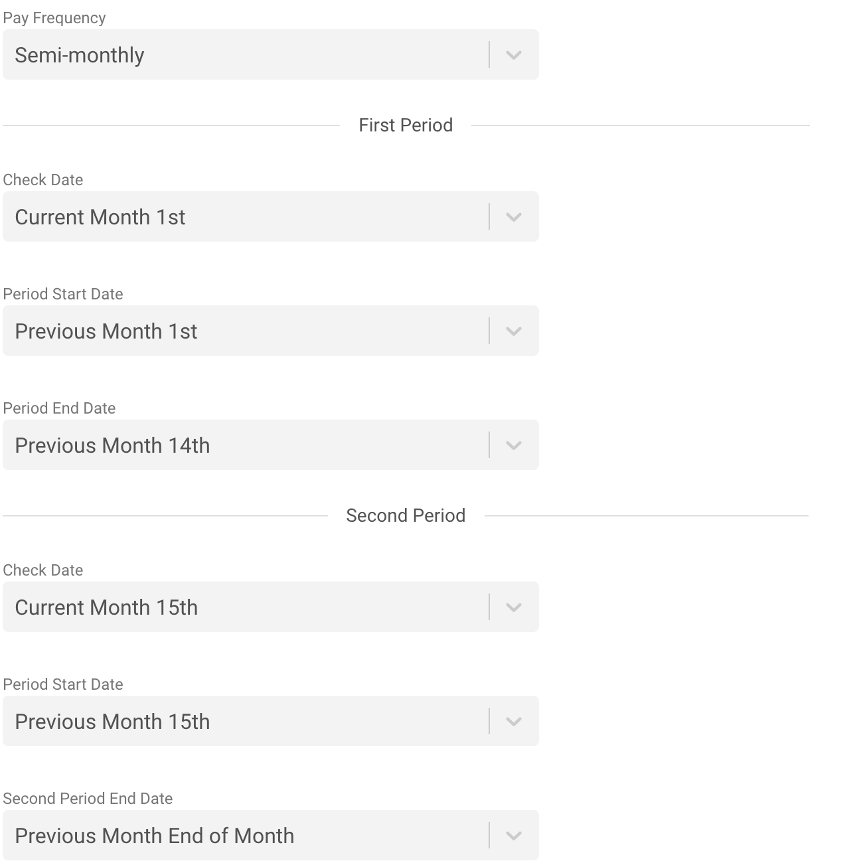Click the First Period section heading
The height and width of the screenshot is (867, 863).
point(406,125)
